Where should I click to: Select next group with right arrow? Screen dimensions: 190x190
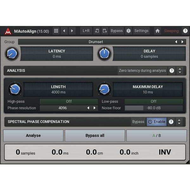182,42
